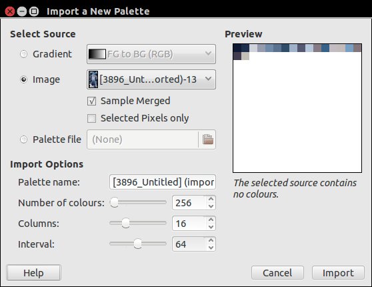This screenshot has height=287, width=372.
Task: Click the Columns slider handle
Action: (x=125, y=223)
